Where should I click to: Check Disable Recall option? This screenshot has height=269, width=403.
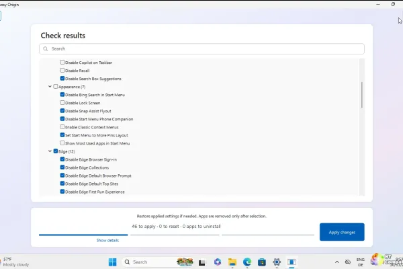point(62,70)
